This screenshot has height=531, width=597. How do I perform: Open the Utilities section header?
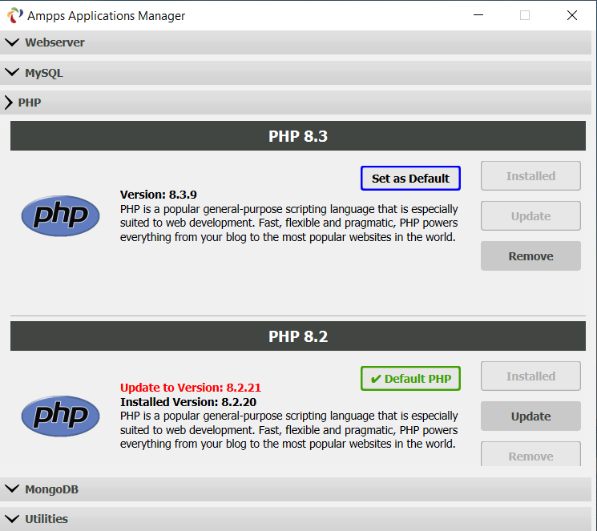(296, 518)
